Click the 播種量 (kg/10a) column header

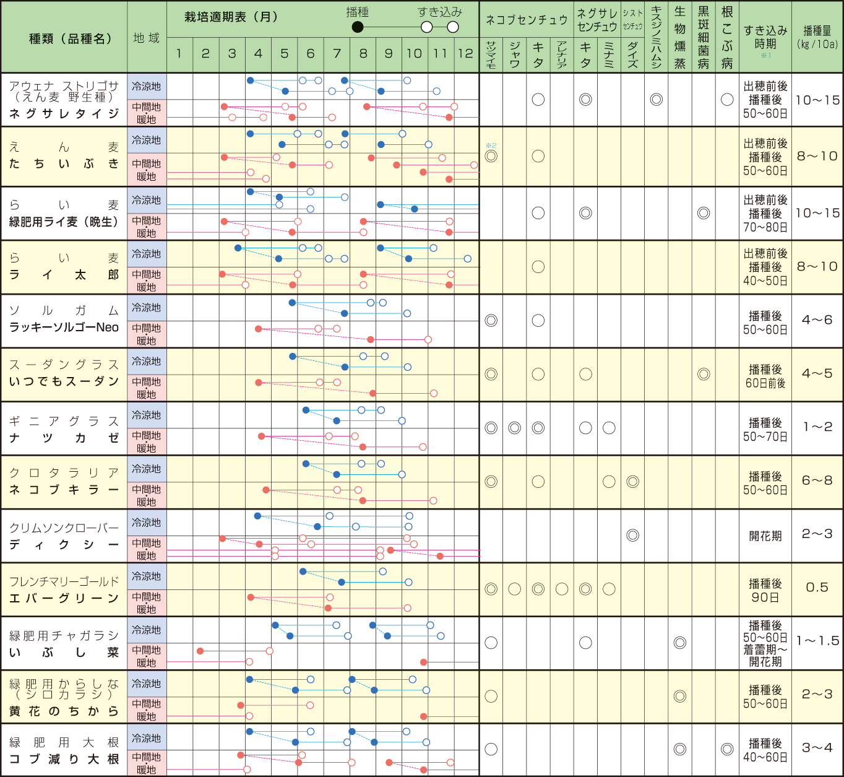pyautogui.click(x=817, y=37)
